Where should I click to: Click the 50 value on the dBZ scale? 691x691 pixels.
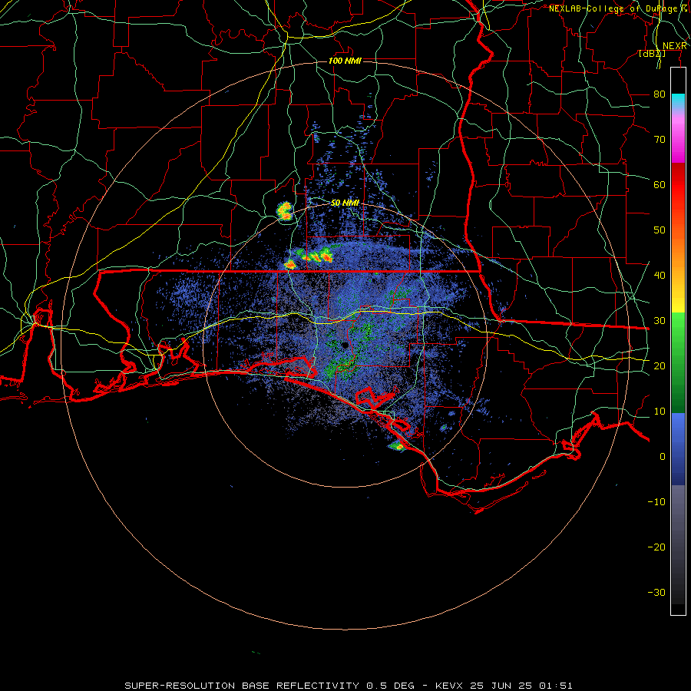point(660,230)
